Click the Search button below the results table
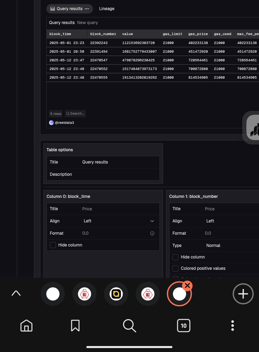 pyautogui.click(x=75, y=114)
